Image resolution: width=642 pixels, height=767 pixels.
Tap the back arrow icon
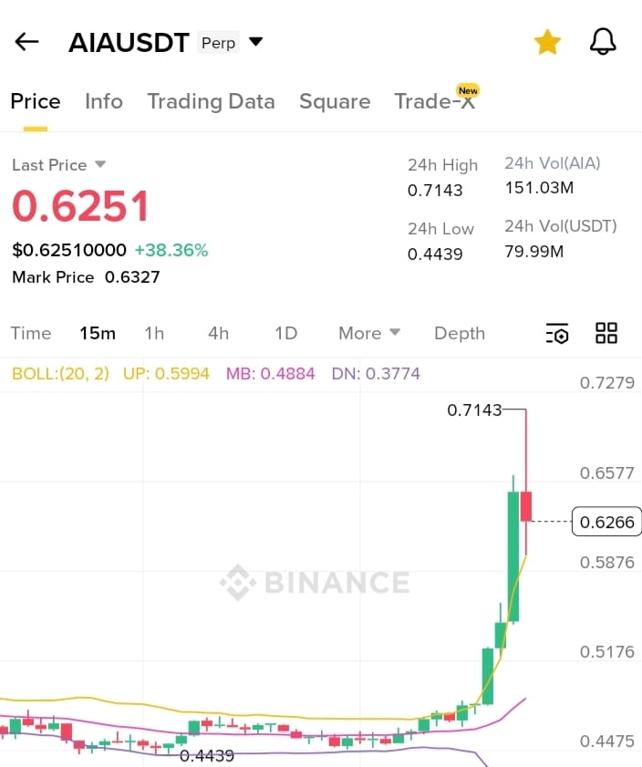click(x=26, y=42)
